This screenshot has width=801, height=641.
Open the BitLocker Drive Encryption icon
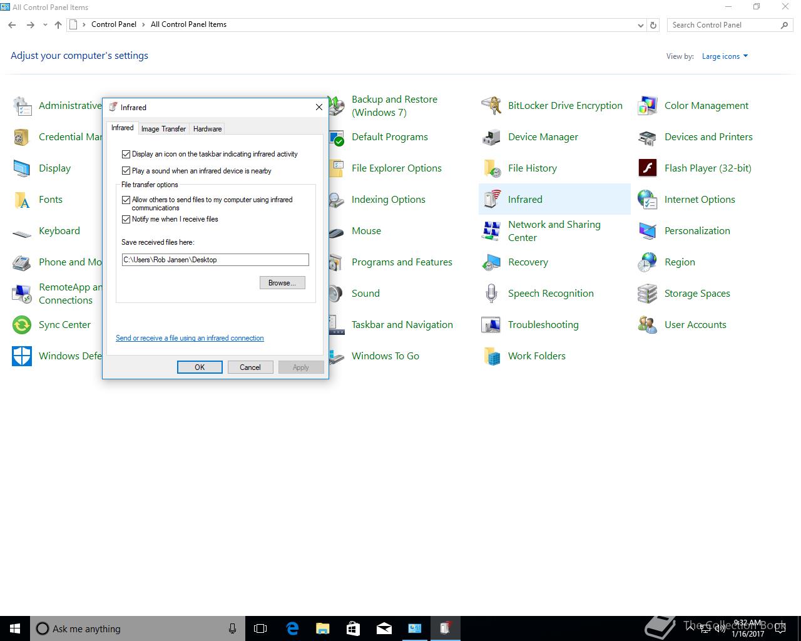(492, 106)
